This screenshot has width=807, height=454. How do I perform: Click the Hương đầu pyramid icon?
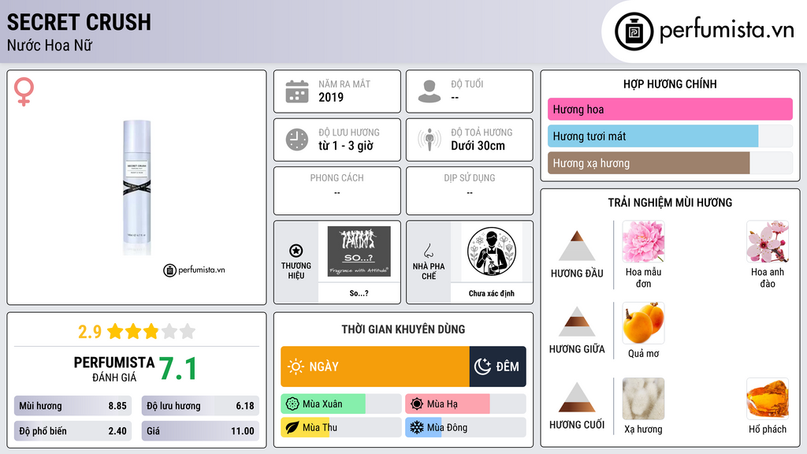(577, 246)
